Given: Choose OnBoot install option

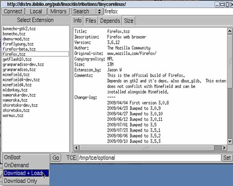Looking at the screenshot, I should point(26,158).
